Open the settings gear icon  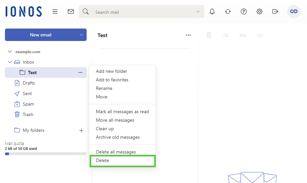(x=260, y=11)
